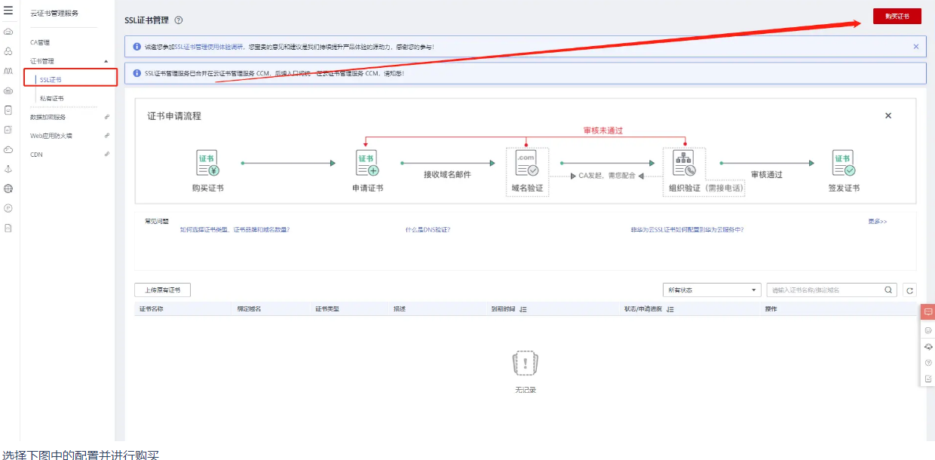Click the three-circles cluster icon in left rail

8,51
